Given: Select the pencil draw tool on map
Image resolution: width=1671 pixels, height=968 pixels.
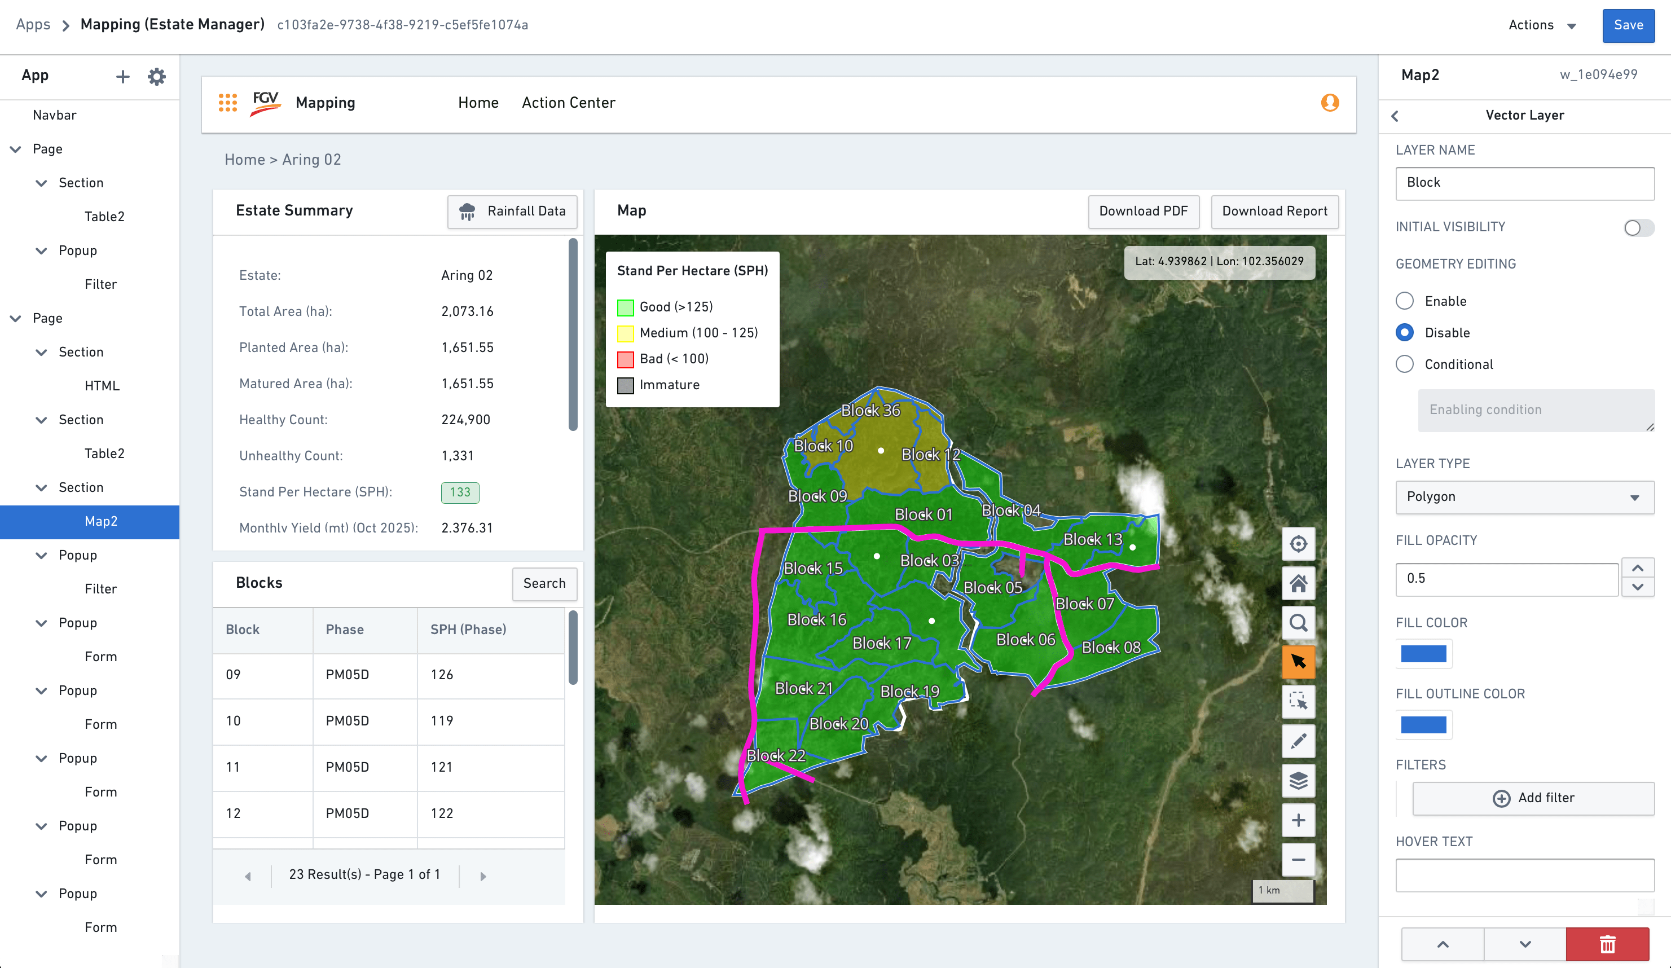Looking at the screenshot, I should click(x=1298, y=741).
